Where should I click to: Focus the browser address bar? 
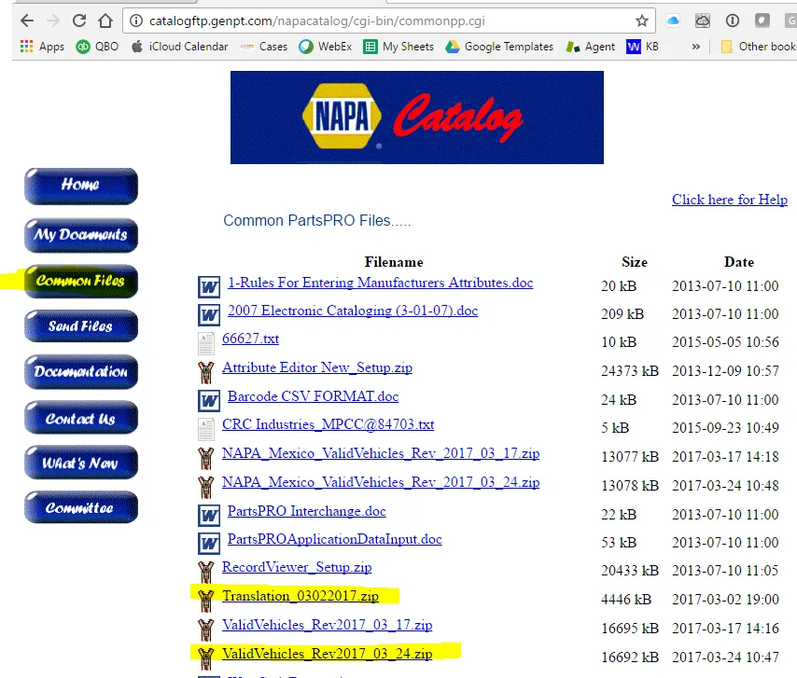tap(373, 21)
